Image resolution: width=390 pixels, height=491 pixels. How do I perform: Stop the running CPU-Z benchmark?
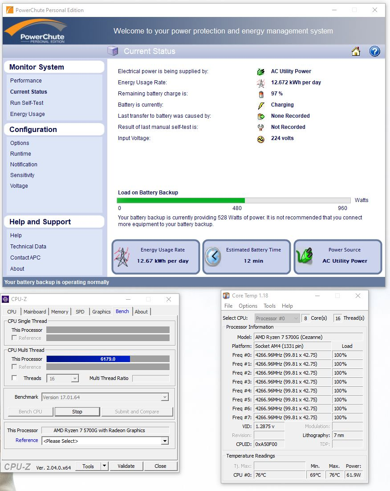tap(77, 412)
